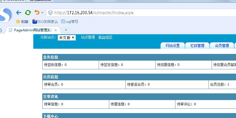236x118 pixels.
Task: Click the browser back arrow
Action: (19, 13)
